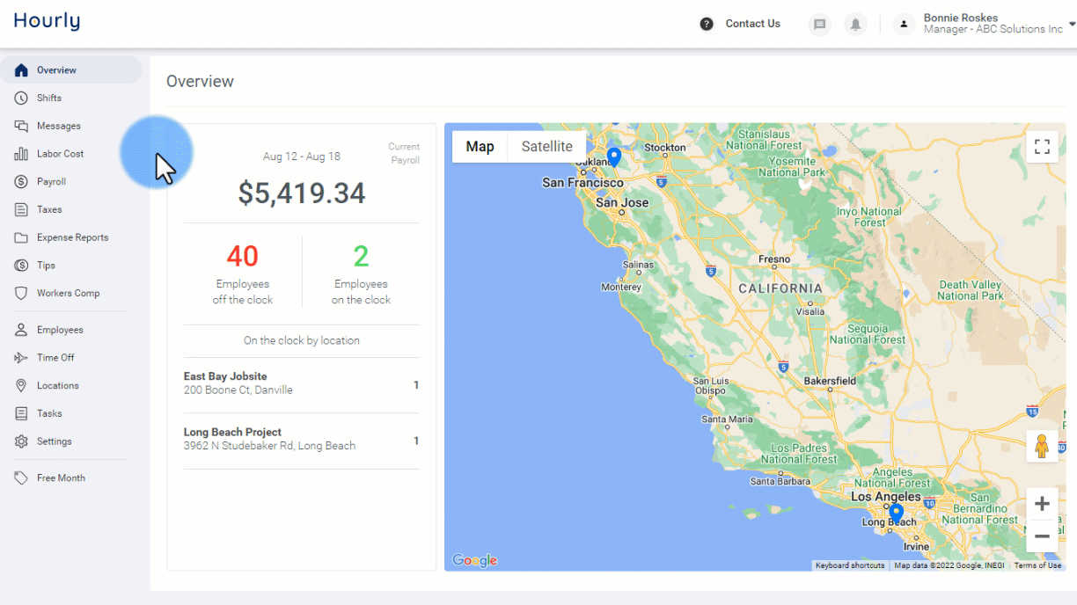Image resolution: width=1077 pixels, height=605 pixels.
Task: Click the Shifts clock icon
Action: [21, 98]
